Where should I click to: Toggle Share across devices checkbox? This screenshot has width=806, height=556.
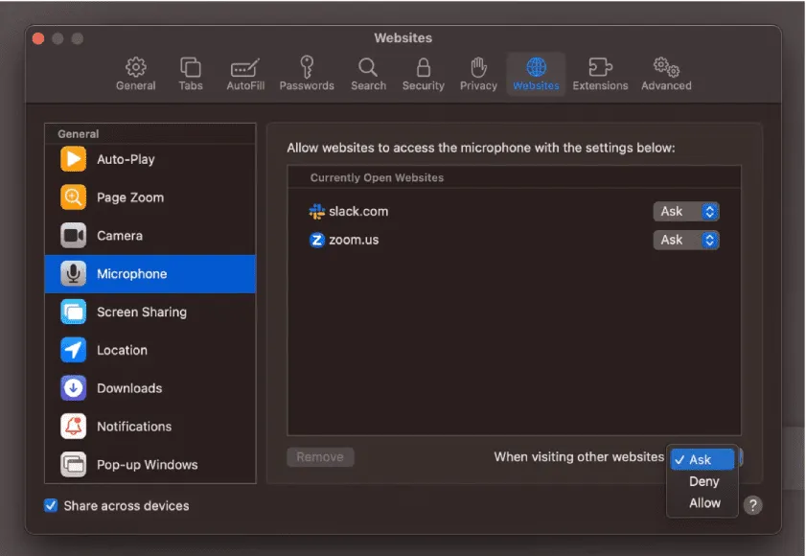point(51,505)
